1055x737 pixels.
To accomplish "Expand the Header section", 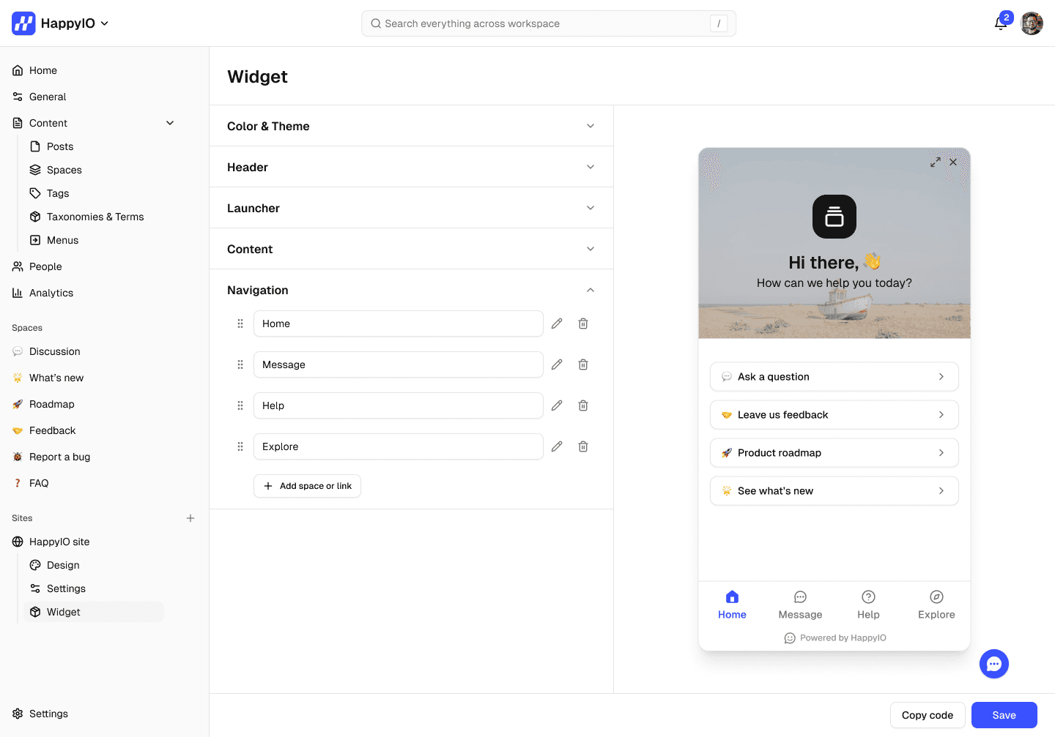I will 411,167.
